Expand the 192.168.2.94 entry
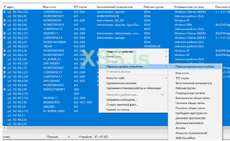This screenshot has height=141, width=230. coord(5,89)
